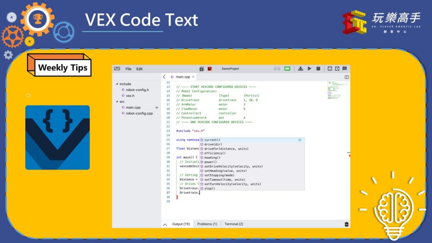The width and height of the screenshot is (432, 243).
Task: Open main.cpp in the file tree
Action: click(133, 108)
